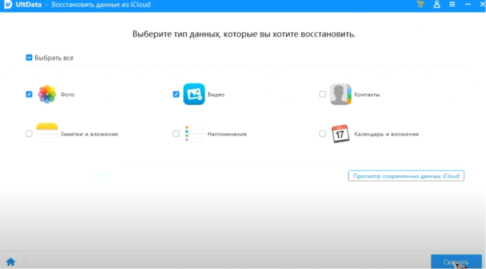Select the Календарь и вложения checkbox
This screenshot has width=486, height=269.
coord(323,134)
